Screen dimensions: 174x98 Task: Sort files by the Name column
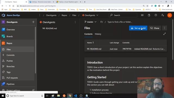tap(90, 43)
